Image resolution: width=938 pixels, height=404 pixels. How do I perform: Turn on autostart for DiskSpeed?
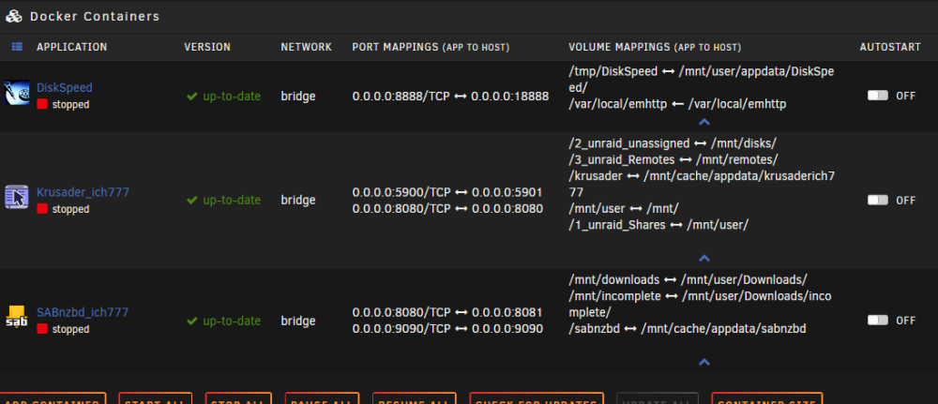pyautogui.click(x=878, y=96)
